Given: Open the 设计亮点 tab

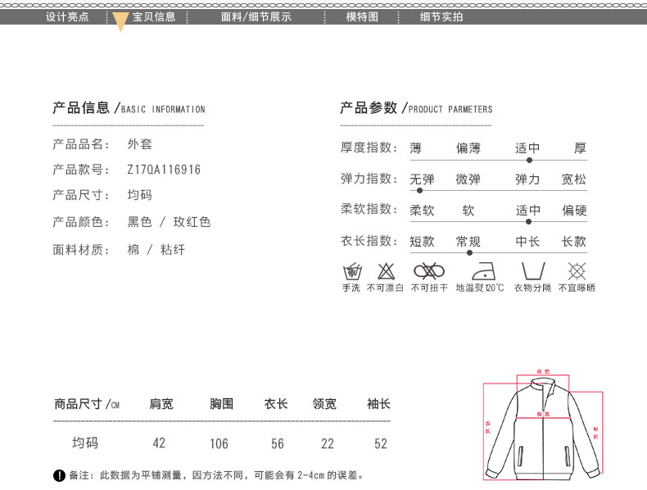Looking at the screenshot, I should tap(67, 16).
